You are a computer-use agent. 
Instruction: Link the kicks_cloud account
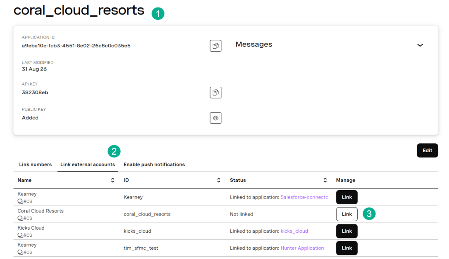coord(347,231)
